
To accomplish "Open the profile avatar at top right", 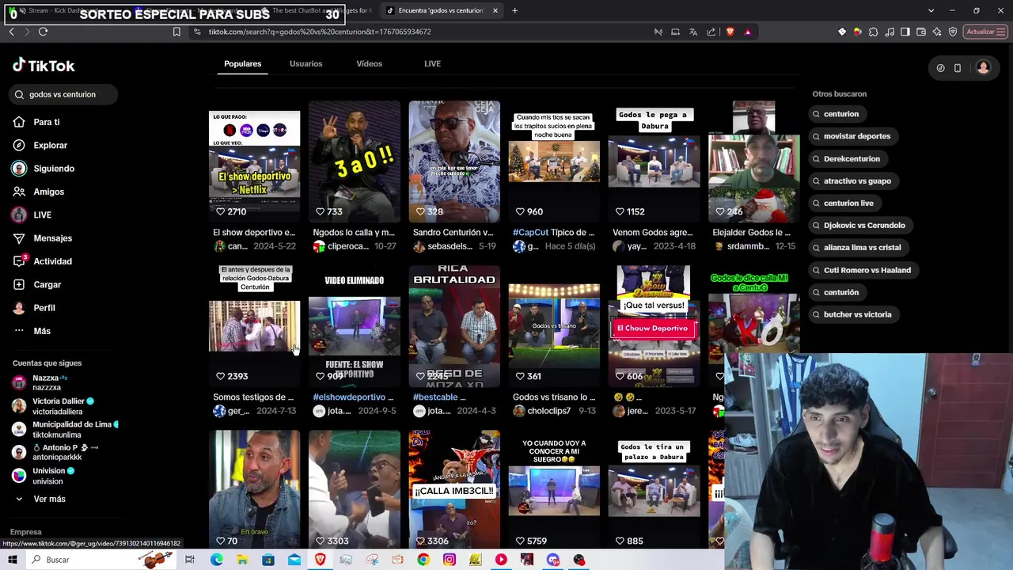I will click(983, 68).
